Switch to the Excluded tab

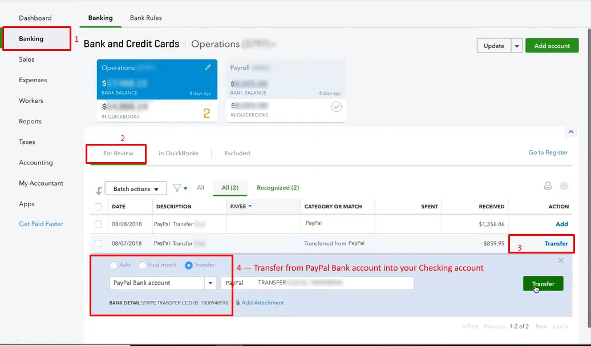coord(237,153)
